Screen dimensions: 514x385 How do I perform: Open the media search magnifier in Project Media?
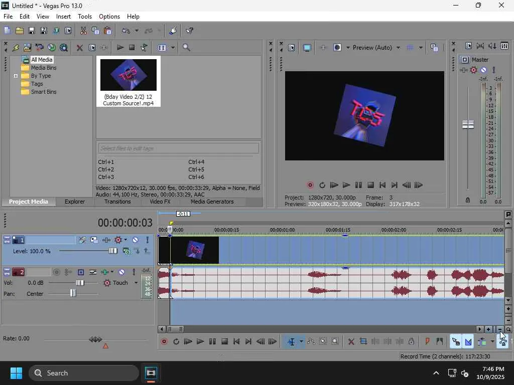[186, 48]
